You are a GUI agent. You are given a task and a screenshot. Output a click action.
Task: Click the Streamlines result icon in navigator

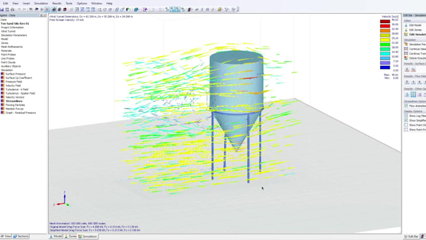(x=3, y=101)
